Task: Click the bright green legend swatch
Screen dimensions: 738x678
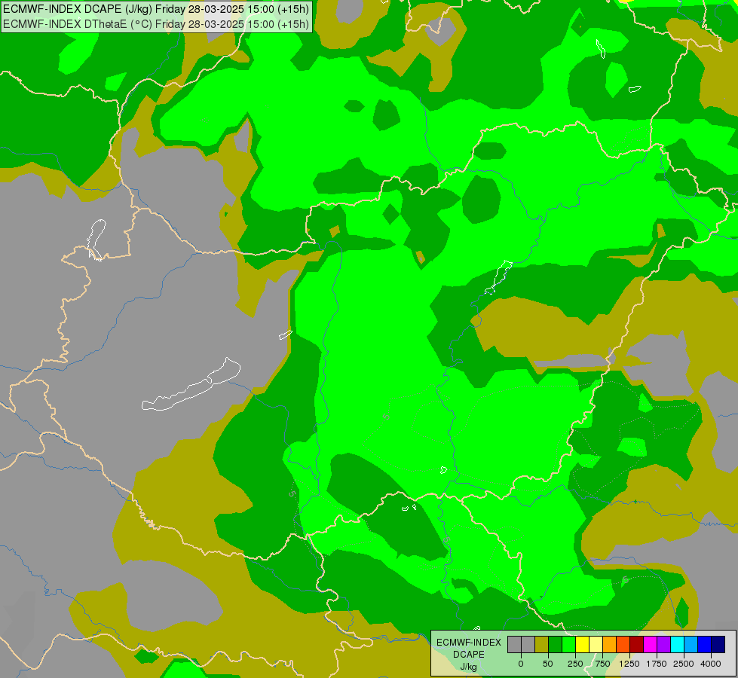Action: [x=568, y=644]
